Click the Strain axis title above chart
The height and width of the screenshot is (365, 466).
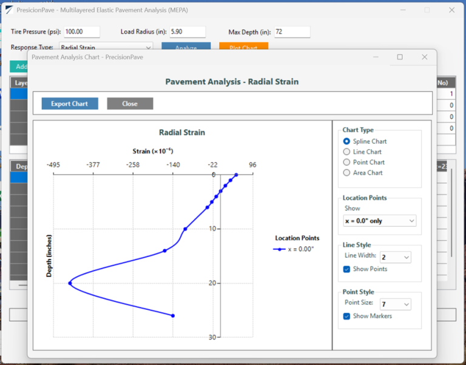pyautogui.click(x=153, y=151)
